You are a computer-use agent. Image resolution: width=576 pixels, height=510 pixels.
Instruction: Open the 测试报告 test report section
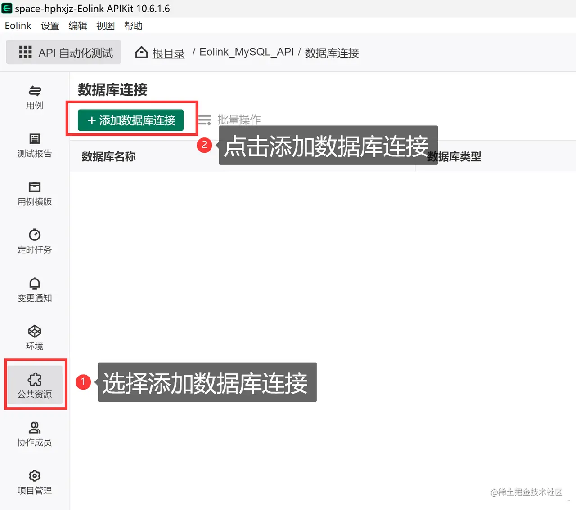point(35,146)
